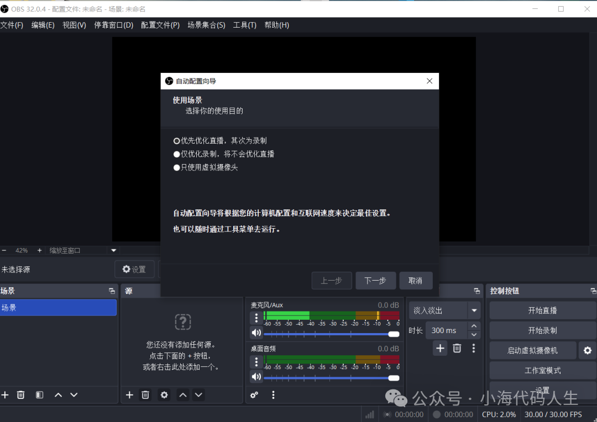Open advanced audio properties gear in mixer

pos(254,394)
